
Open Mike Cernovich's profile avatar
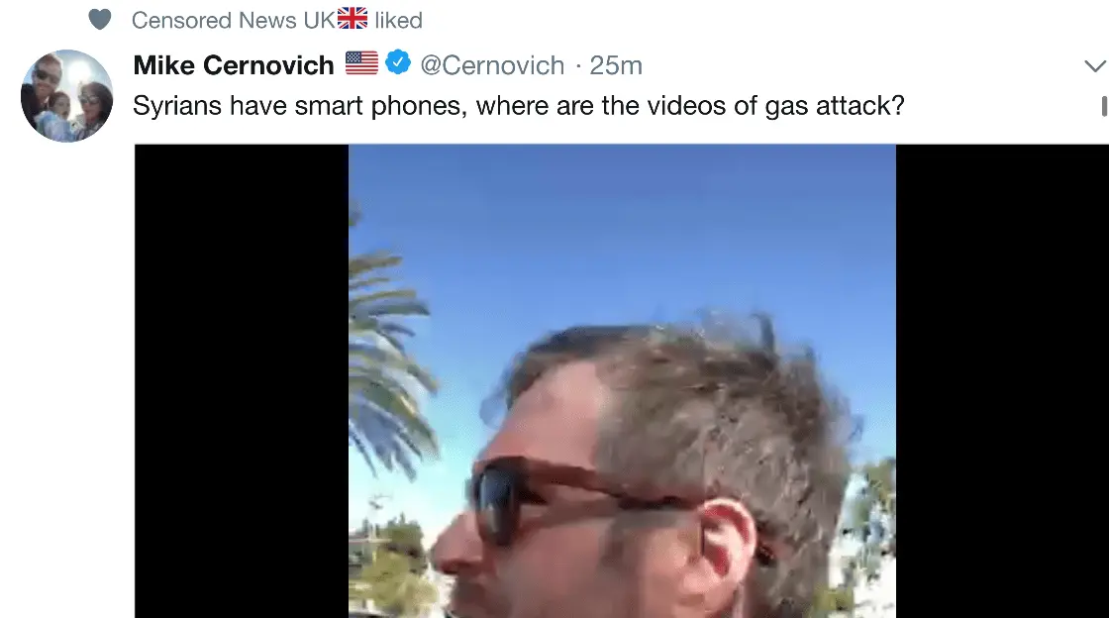66,95
